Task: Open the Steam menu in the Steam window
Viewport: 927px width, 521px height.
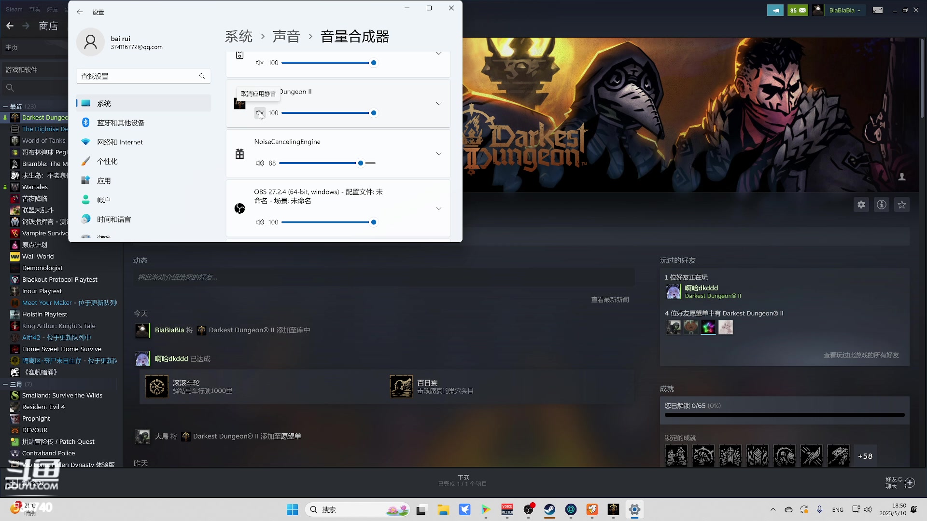Action: tap(14, 10)
